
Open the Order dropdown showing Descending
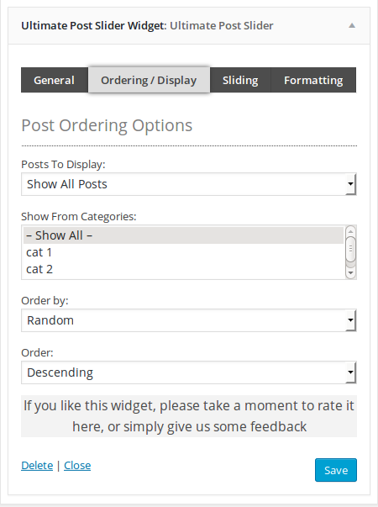pyautogui.click(x=189, y=372)
